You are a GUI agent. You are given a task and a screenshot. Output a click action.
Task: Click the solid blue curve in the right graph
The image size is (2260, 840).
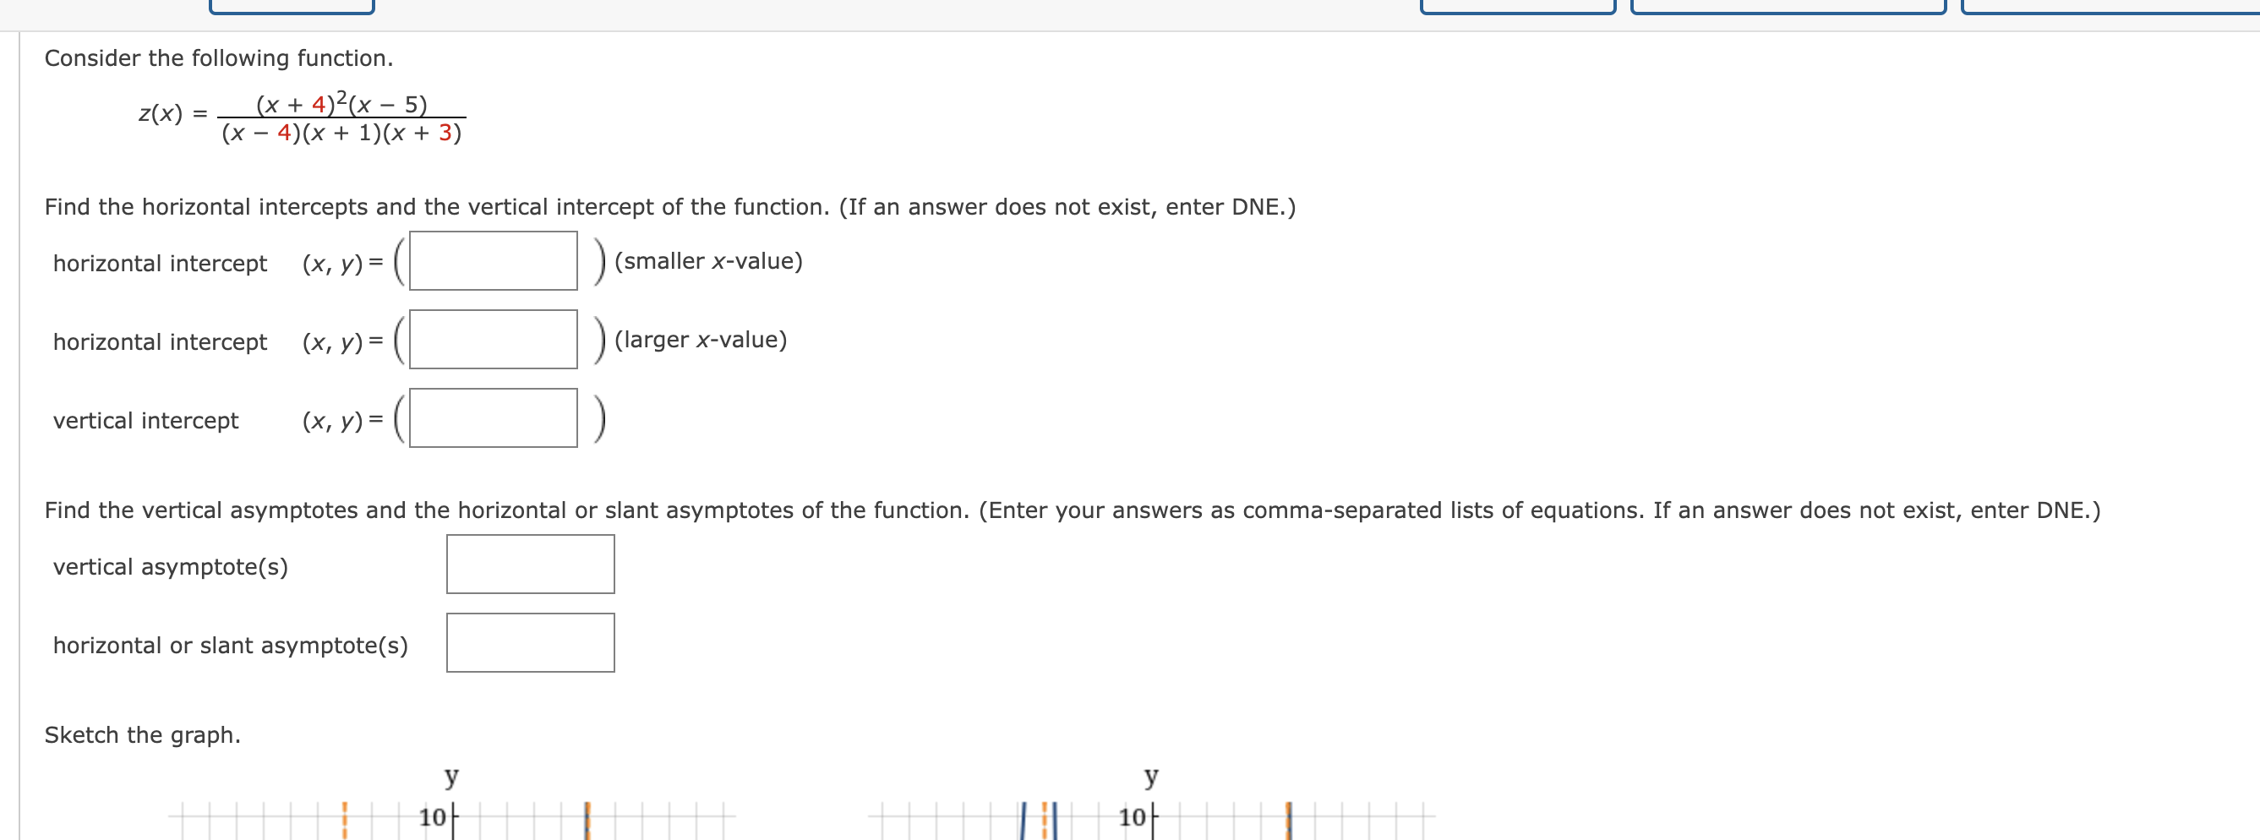1023,820
